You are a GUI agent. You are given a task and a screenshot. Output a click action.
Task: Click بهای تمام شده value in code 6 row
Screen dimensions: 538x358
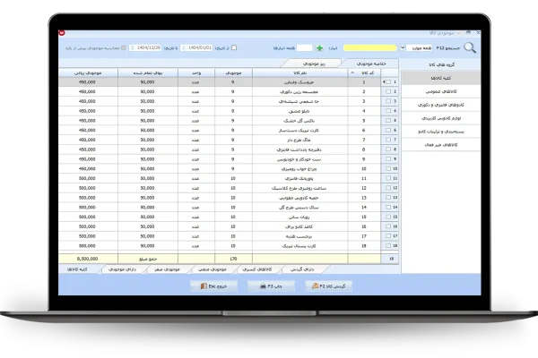click(x=147, y=130)
